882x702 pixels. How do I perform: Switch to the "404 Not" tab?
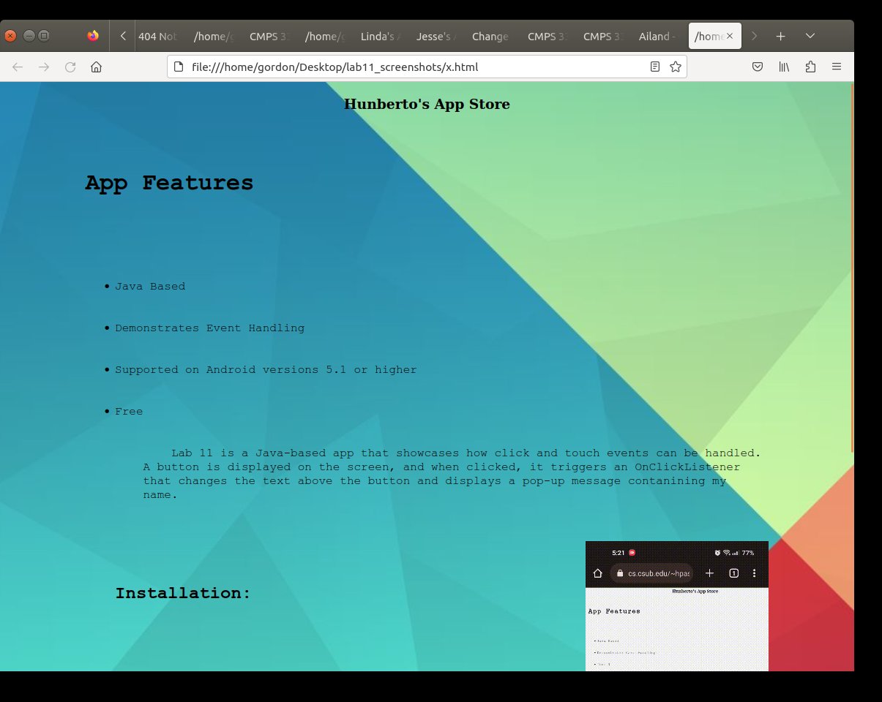pos(158,37)
